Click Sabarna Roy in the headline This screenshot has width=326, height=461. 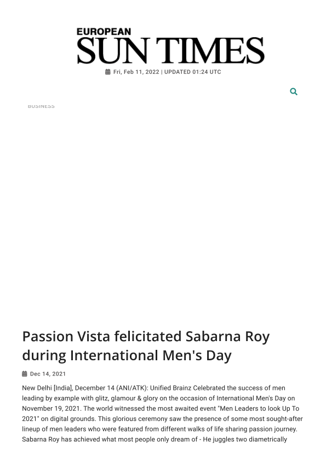227,337
